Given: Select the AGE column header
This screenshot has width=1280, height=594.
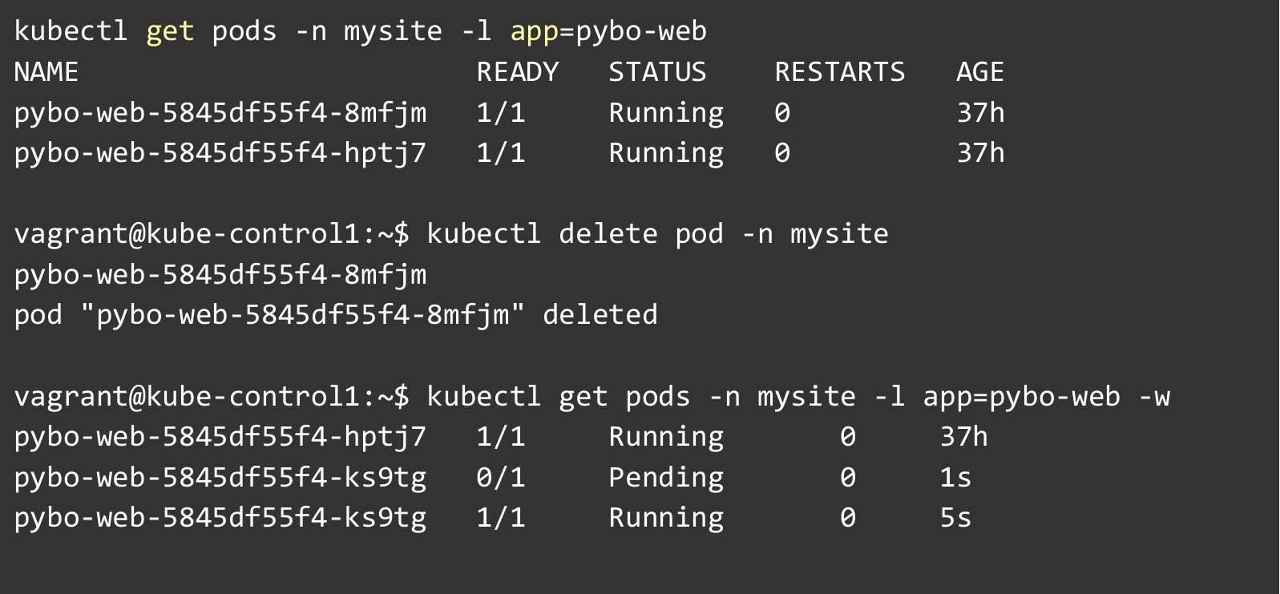Looking at the screenshot, I should tap(979, 72).
